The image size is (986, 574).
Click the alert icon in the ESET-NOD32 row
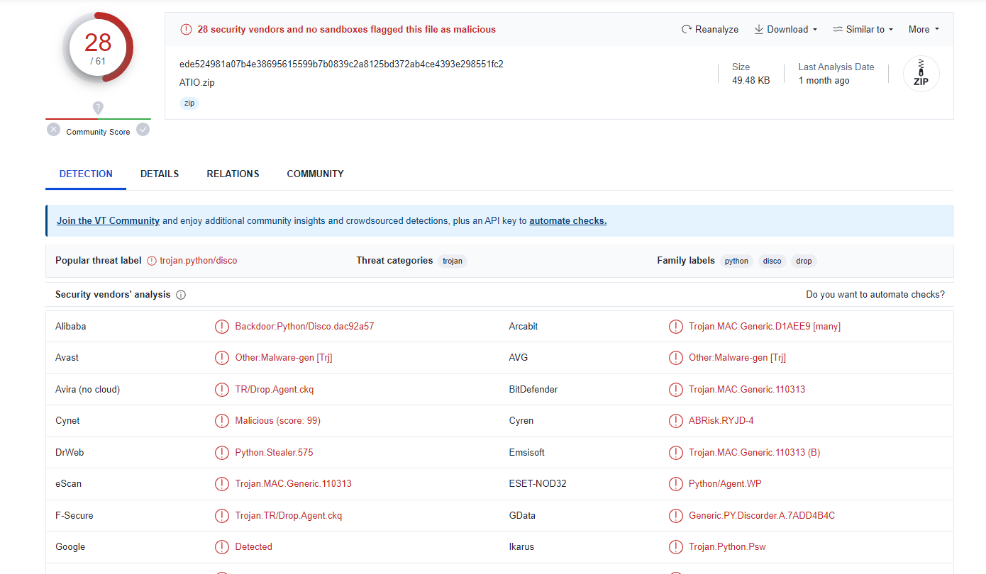coord(676,484)
